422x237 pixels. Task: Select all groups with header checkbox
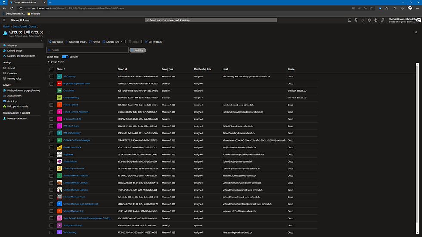tap(51, 69)
